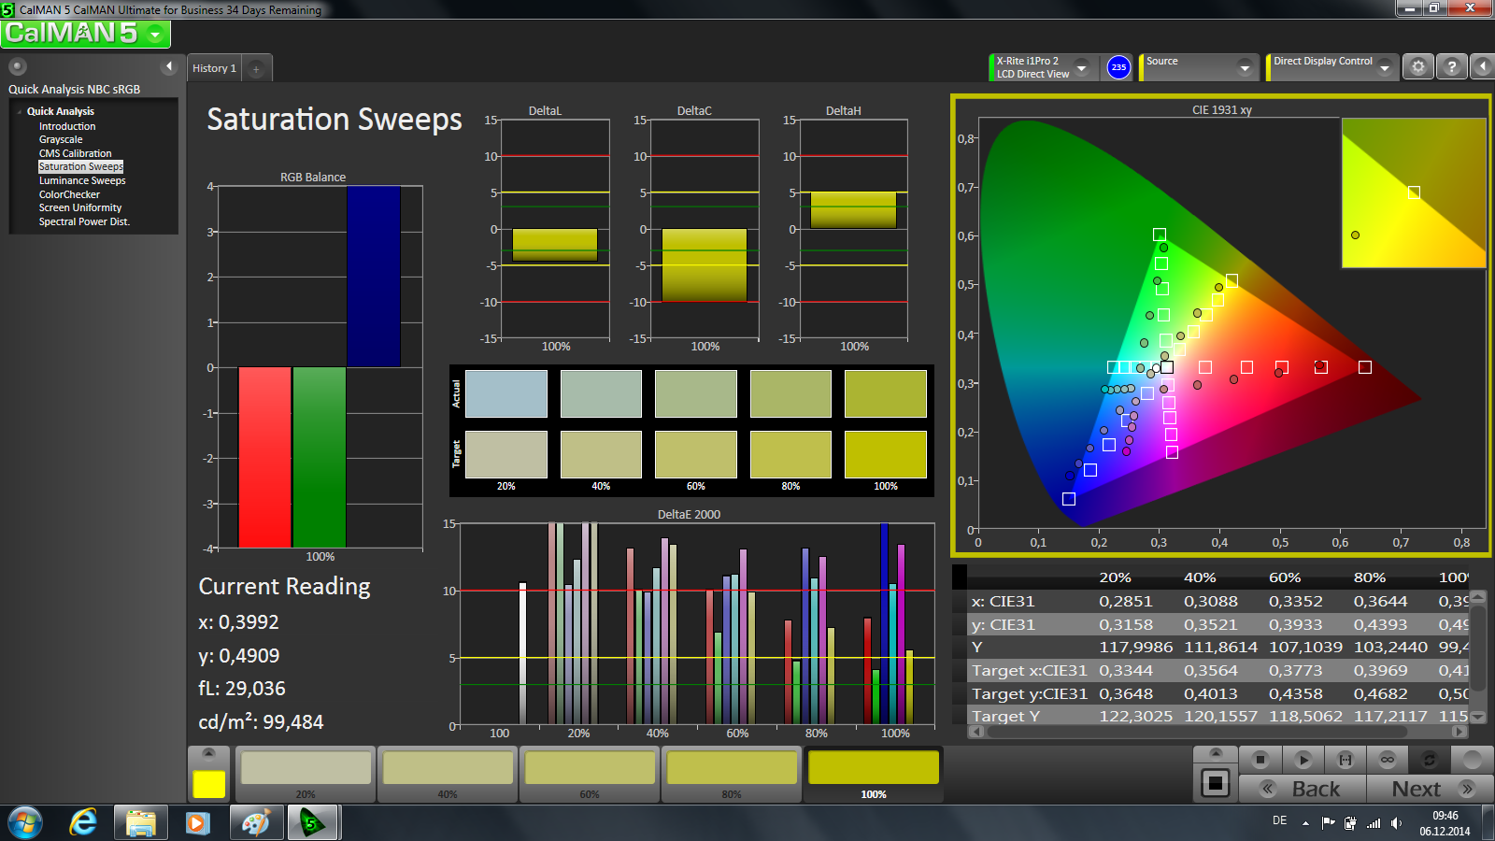1495x841 pixels.
Task: Open settings with the gear icon
Action: point(1418,67)
